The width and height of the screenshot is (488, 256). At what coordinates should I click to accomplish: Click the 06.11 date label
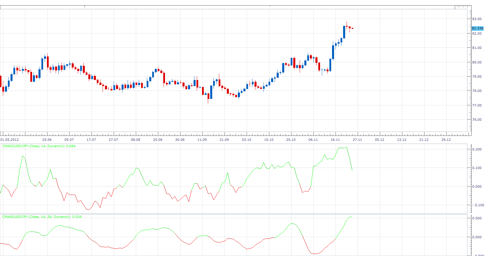[x=313, y=140]
